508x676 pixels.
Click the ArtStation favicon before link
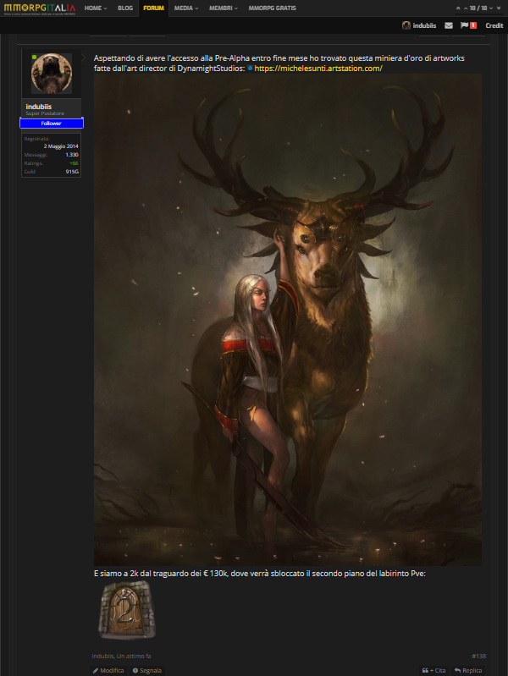pyautogui.click(x=251, y=69)
